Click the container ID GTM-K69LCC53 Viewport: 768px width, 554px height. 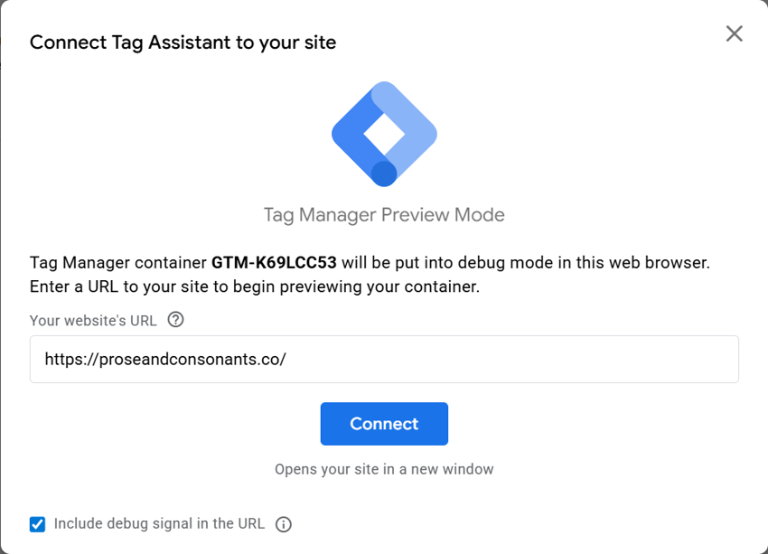point(274,263)
